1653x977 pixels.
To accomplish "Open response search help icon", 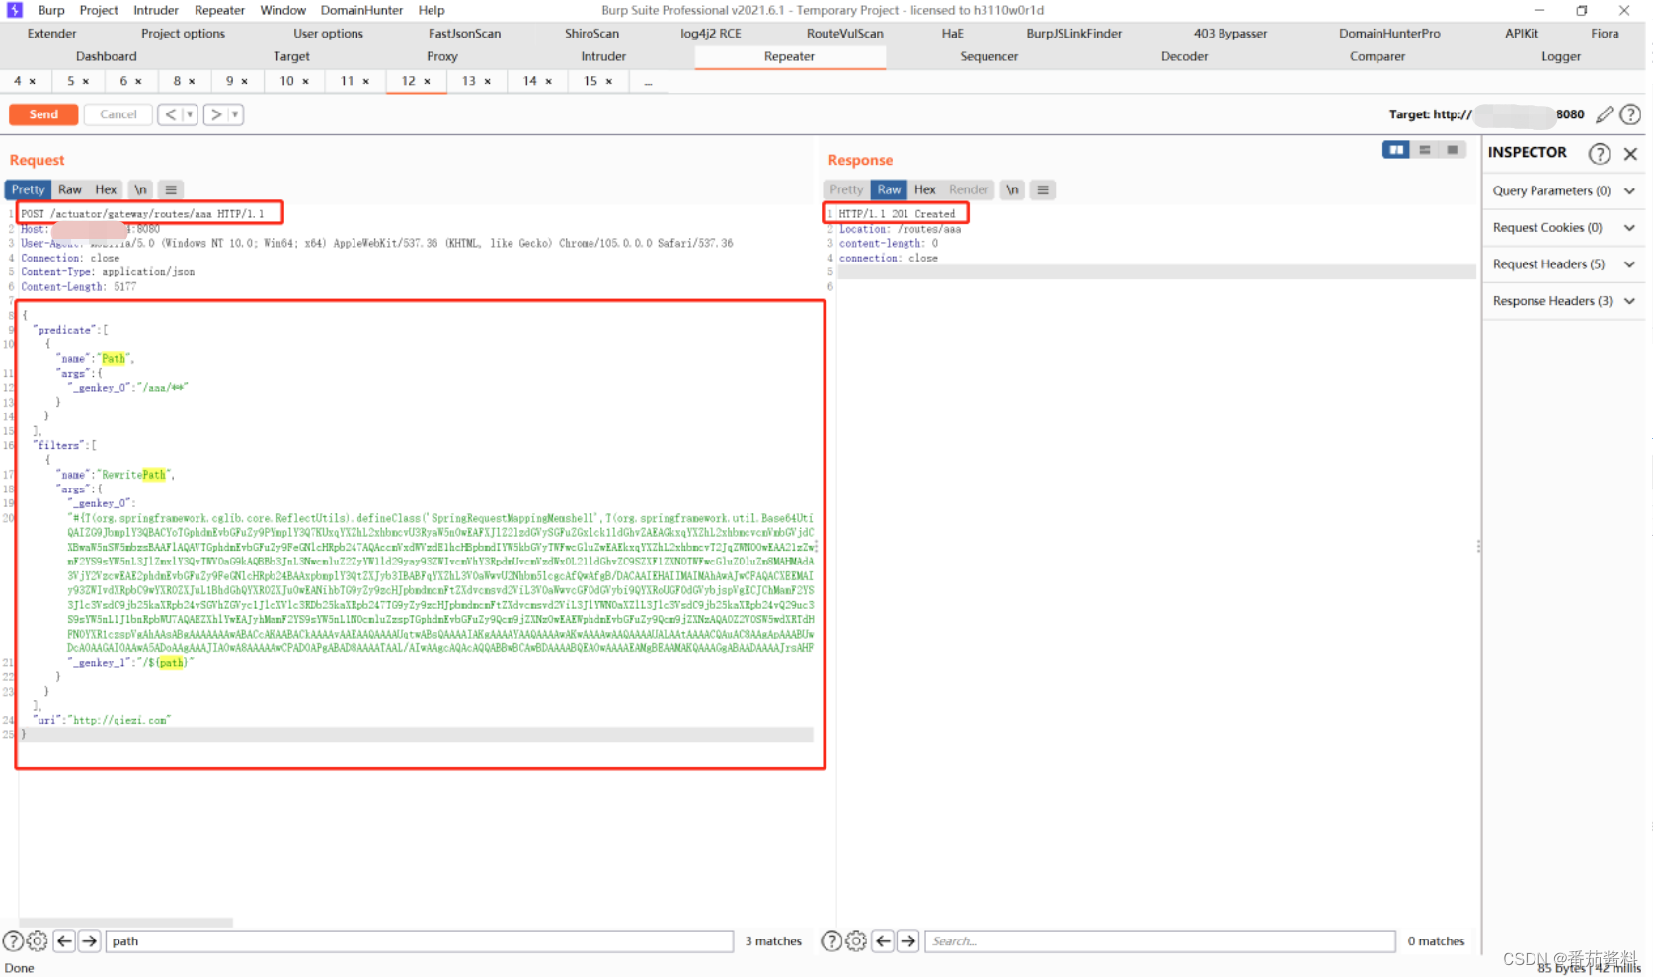I will [x=831, y=941].
